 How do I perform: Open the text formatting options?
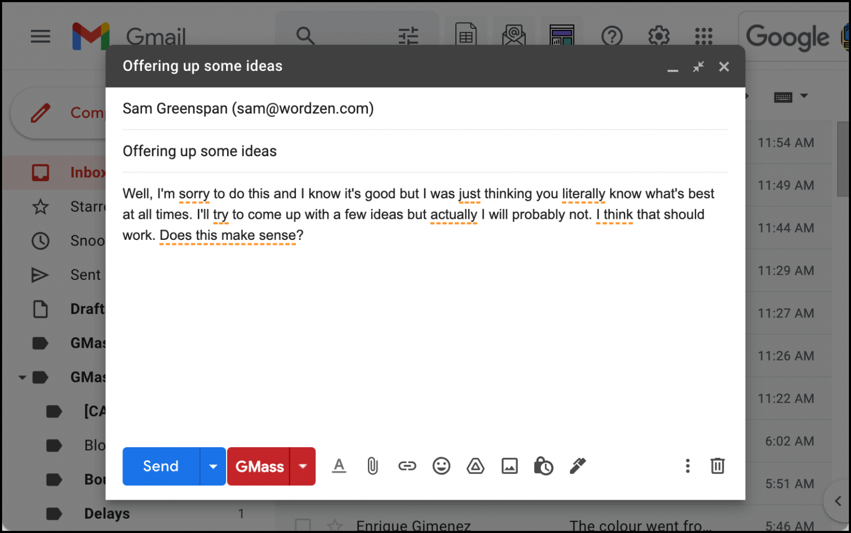tap(339, 466)
